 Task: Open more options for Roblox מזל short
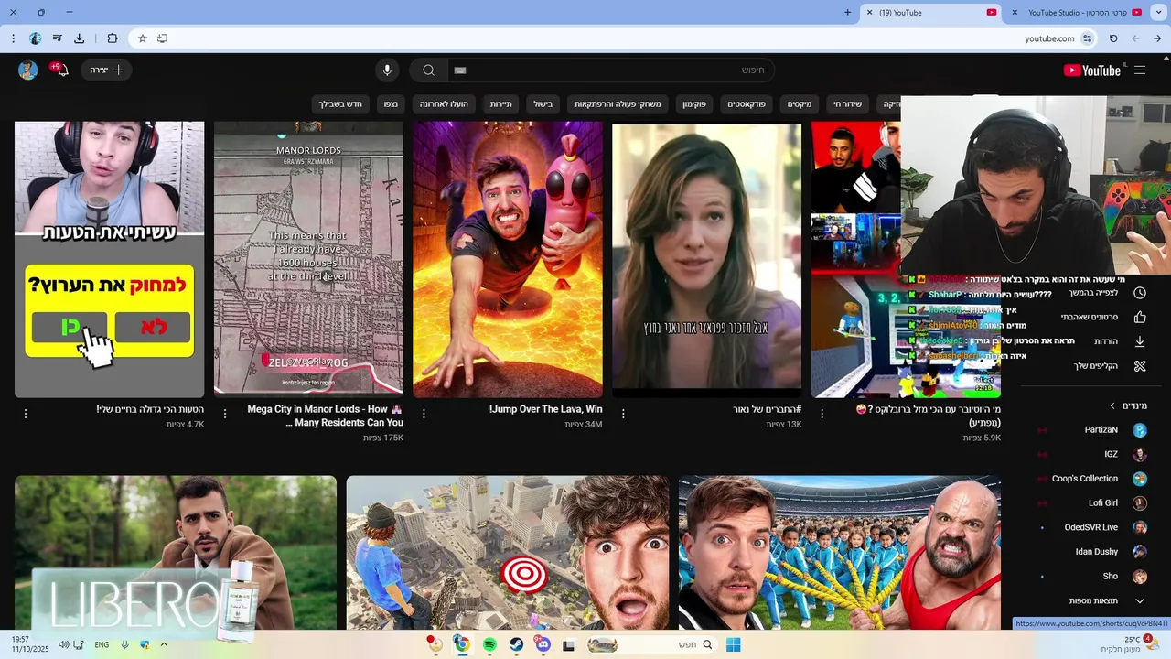pos(822,414)
